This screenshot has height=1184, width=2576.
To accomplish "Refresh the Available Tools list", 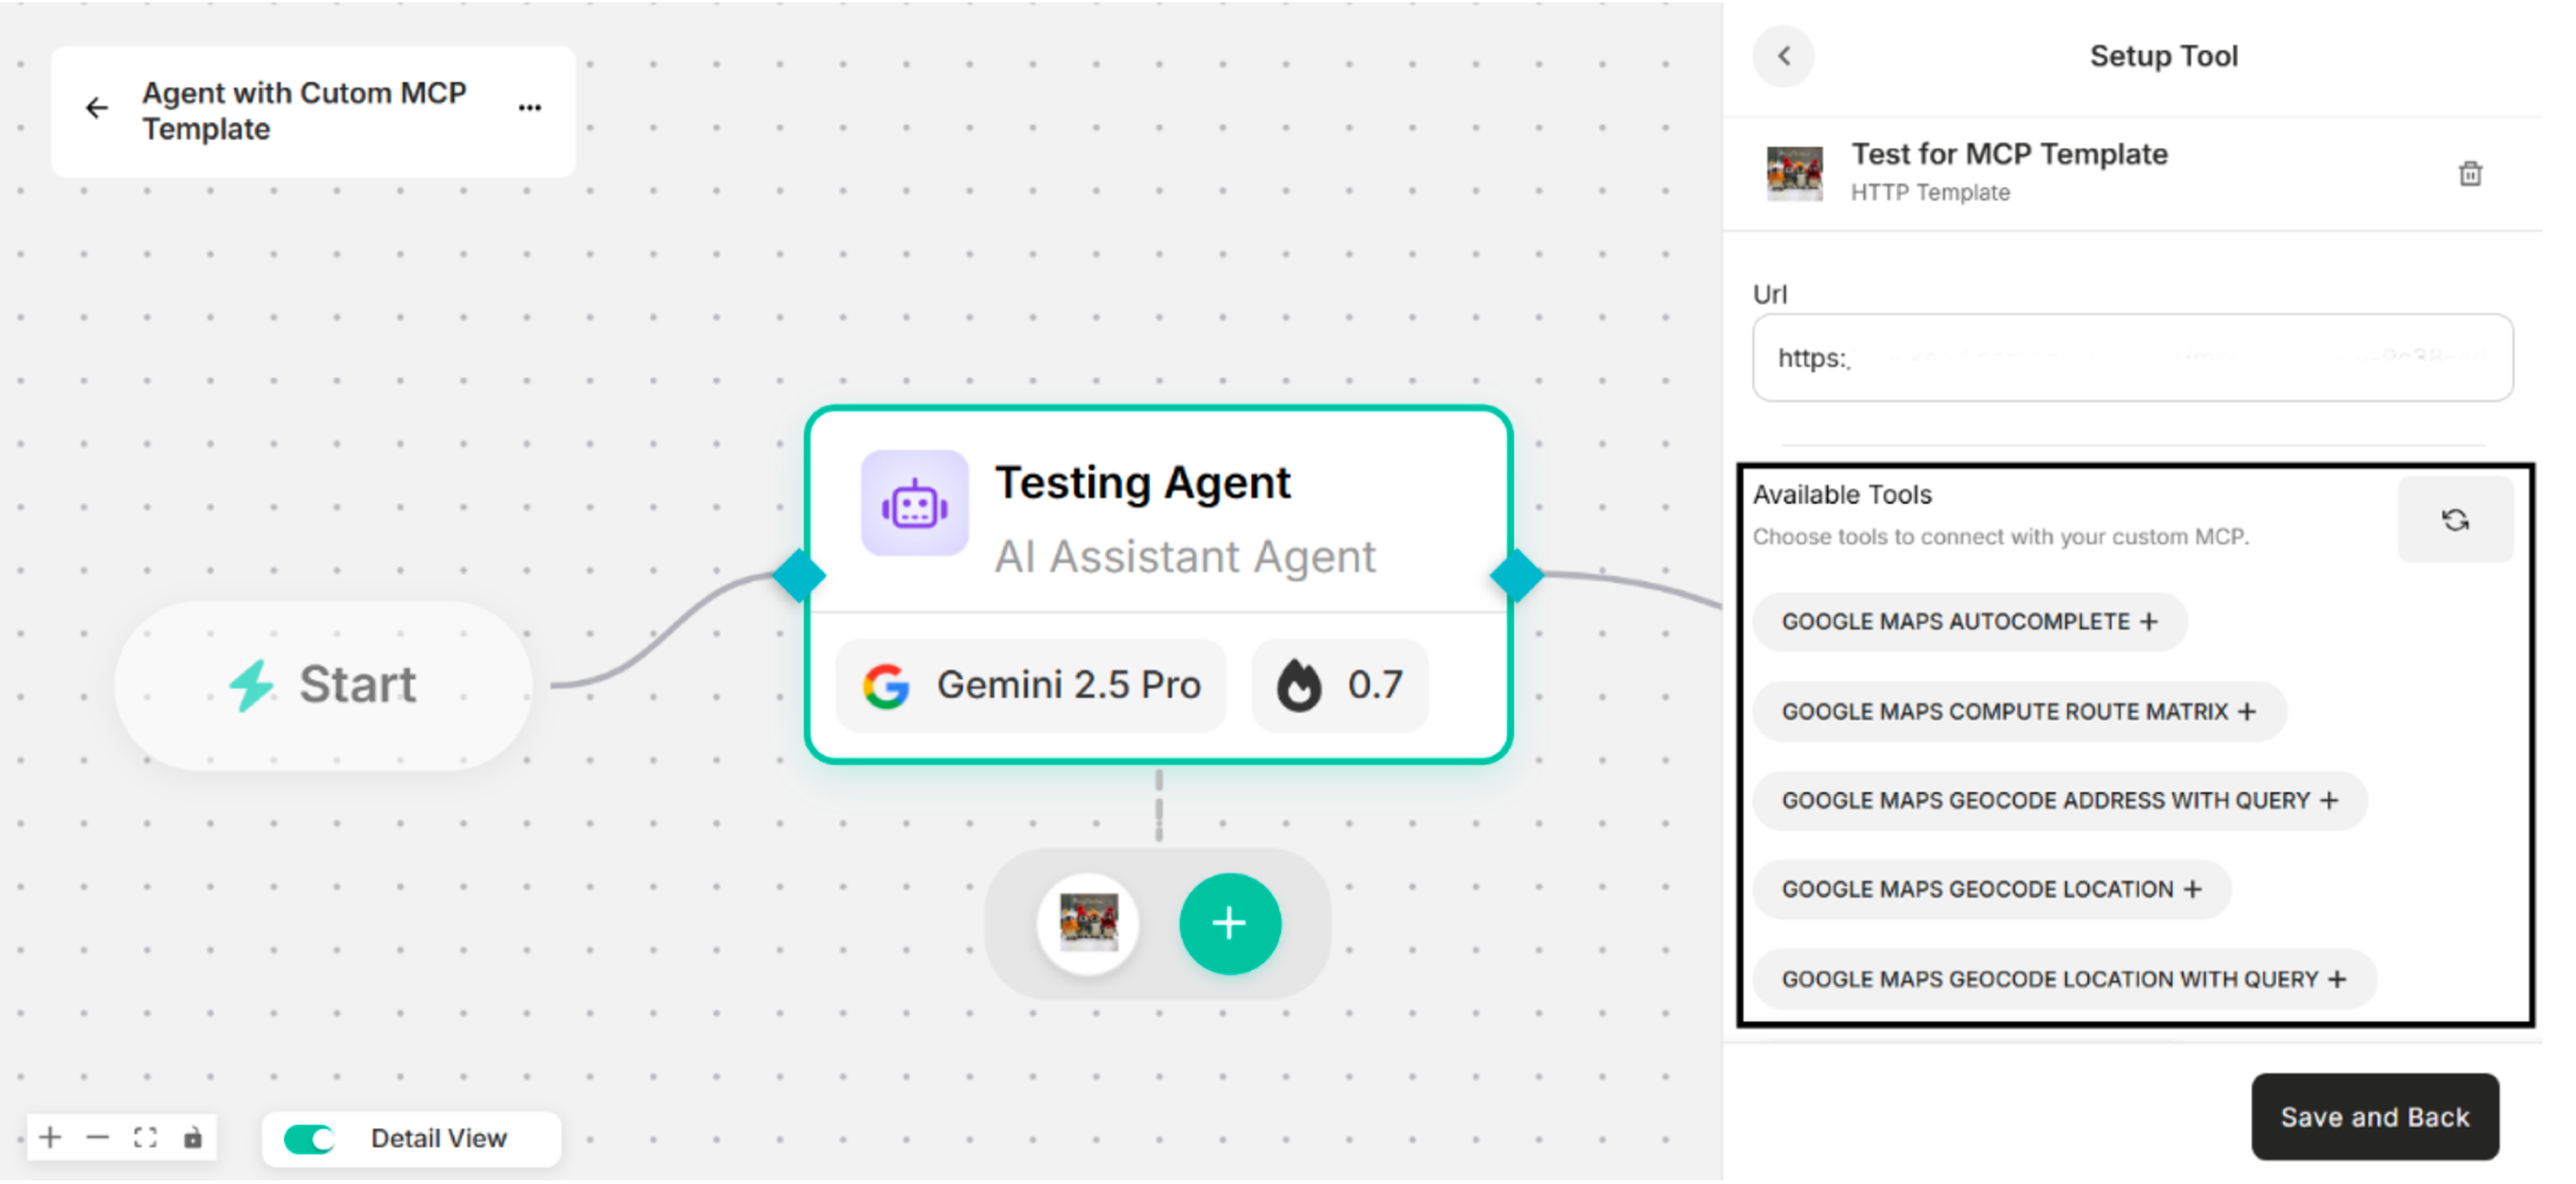I will click(2456, 519).
